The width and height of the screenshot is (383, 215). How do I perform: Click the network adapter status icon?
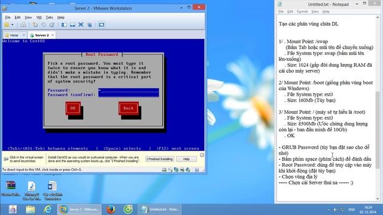coord(176,170)
